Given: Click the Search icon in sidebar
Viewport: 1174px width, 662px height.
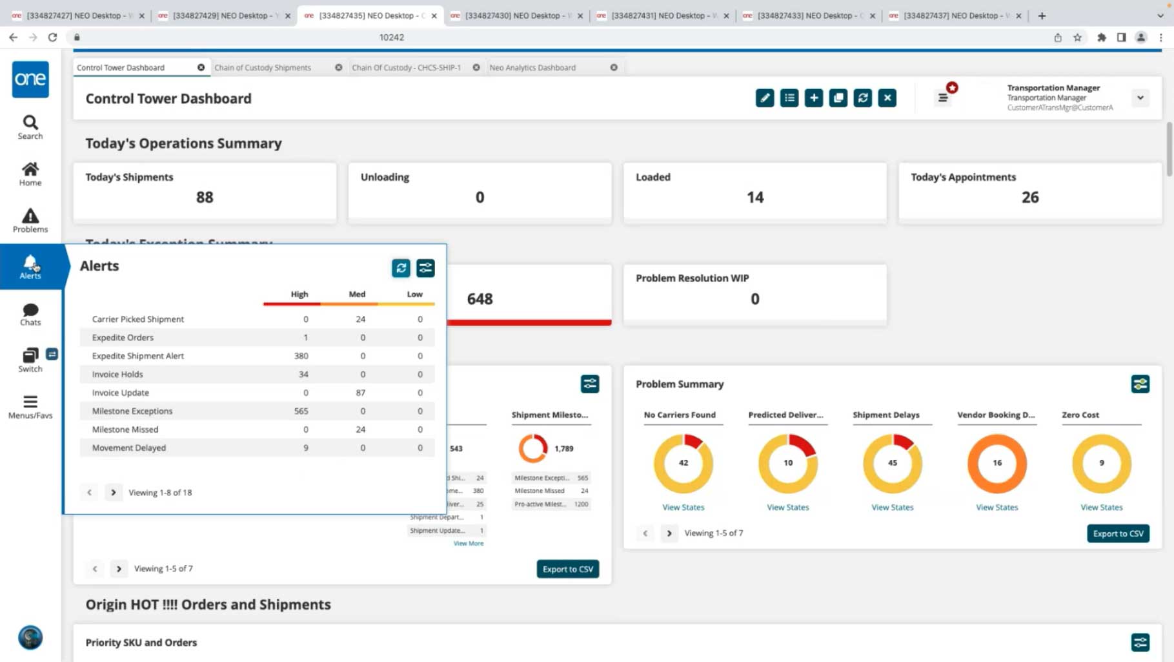Looking at the screenshot, I should (x=30, y=127).
